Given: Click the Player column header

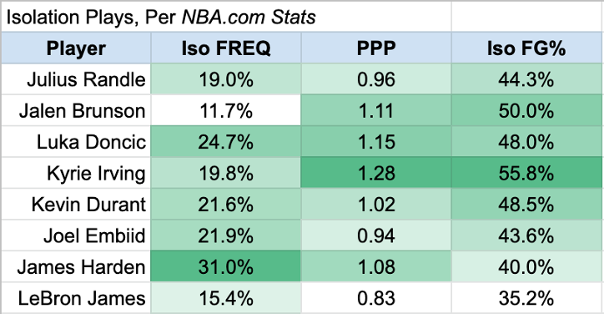Looking at the screenshot, I should tap(76, 48).
